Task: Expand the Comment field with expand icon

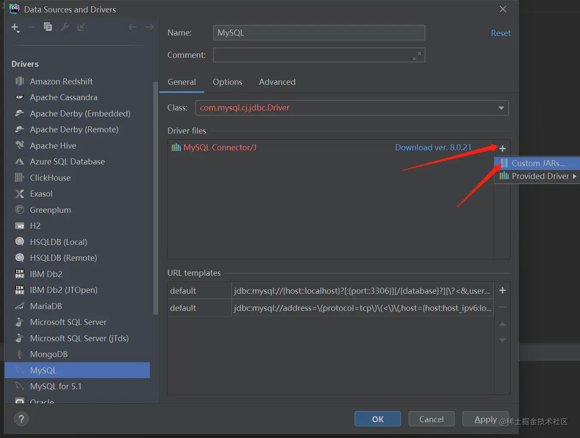Action: [417, 56]
